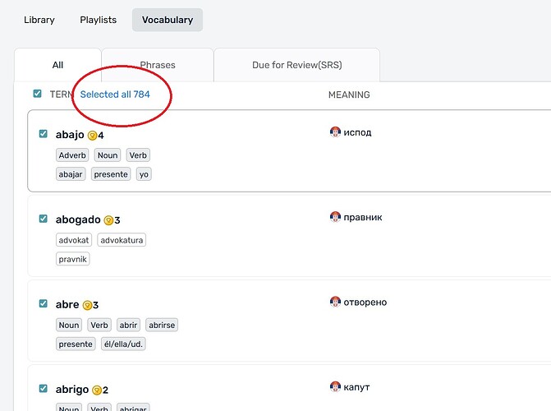Switch to the All tab
Viewport: 551px width, 411px height.
[x=57, y=65]
